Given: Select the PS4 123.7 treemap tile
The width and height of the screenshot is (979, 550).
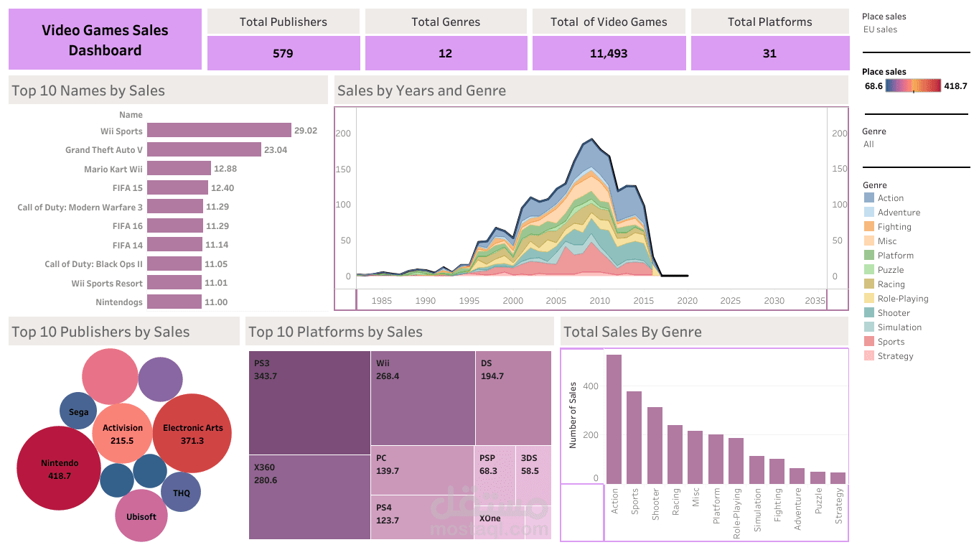Looking at the screenshot, I should (422, 517).
